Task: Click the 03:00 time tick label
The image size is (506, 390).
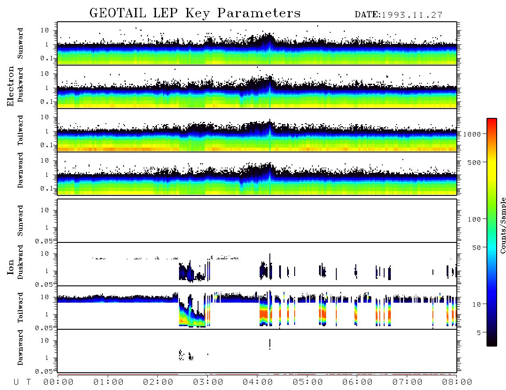Action: click(x=208, y=382)
